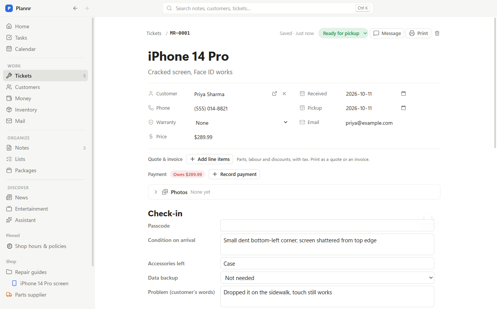Screen dimensions: 497x309
Task: Click the Print button
Action: coord(418,33)
